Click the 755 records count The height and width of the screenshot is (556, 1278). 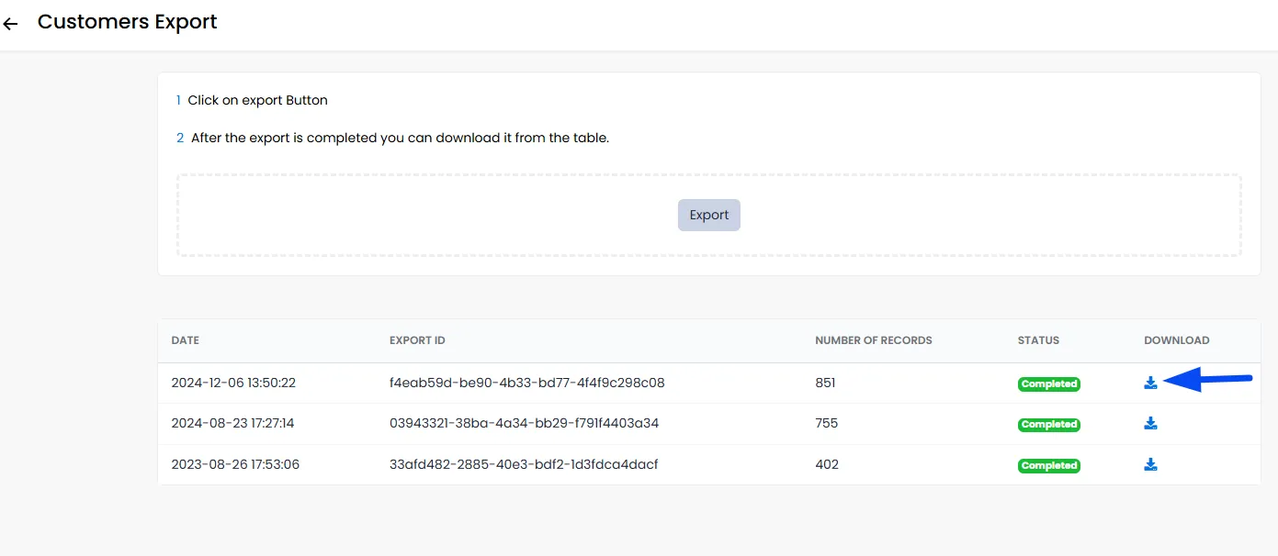pos(827,423)
